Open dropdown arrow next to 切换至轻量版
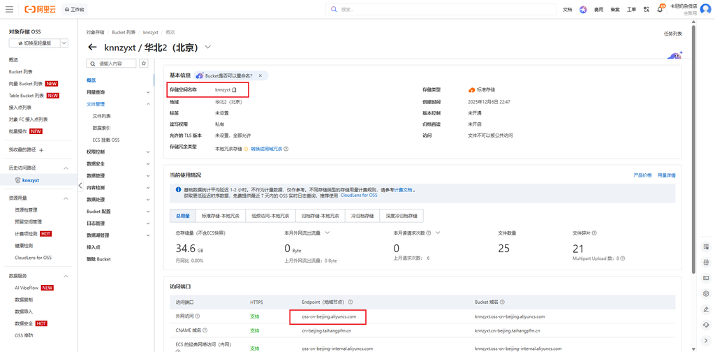The width and height of the screenshot is (715, 352). 64,43
